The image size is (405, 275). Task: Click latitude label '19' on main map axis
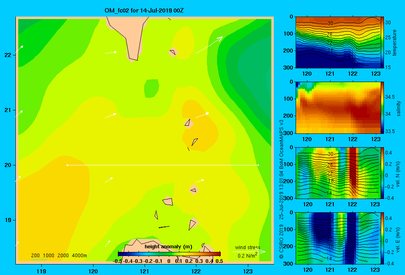pos(8,220)
